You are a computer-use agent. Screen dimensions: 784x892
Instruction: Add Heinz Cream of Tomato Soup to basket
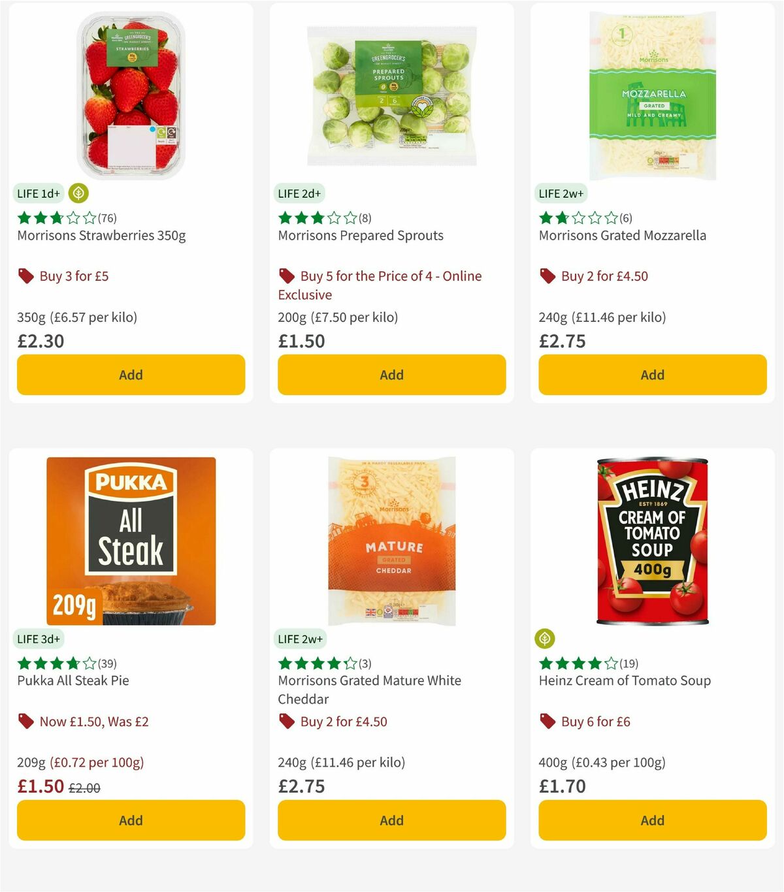click(x=651, y=820)
